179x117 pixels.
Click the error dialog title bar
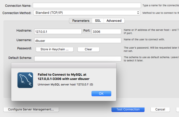coord(64,65)
